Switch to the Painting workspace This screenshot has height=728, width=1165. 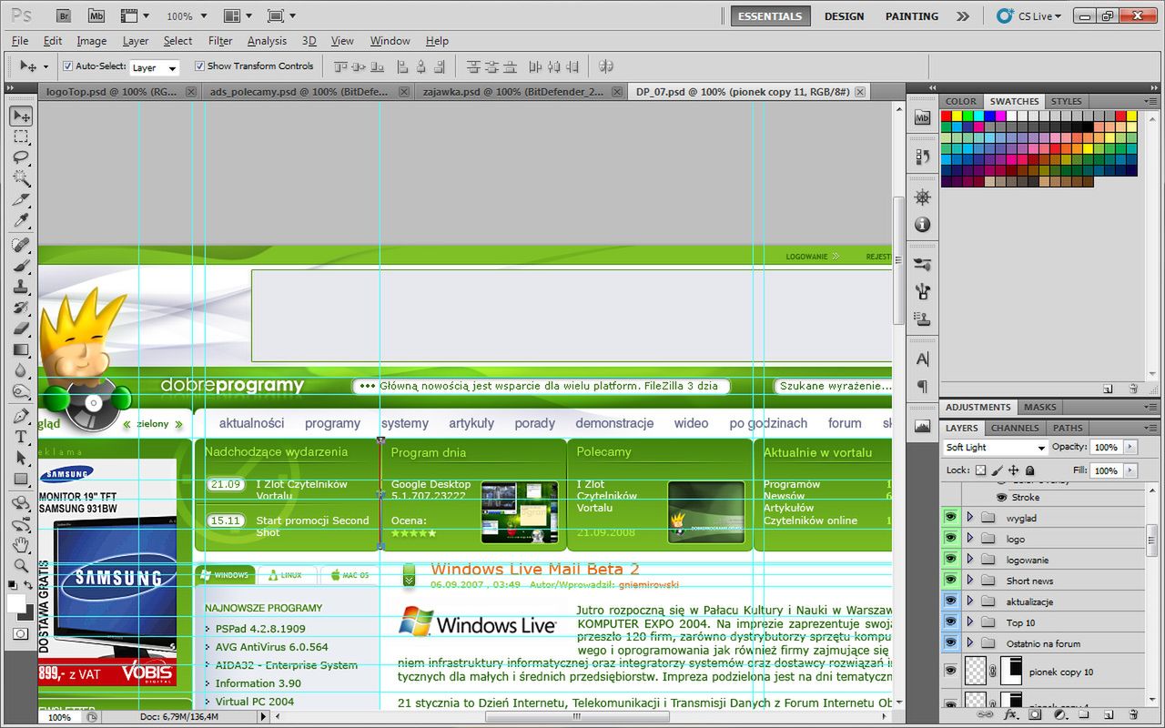click(x=911, y=16)
